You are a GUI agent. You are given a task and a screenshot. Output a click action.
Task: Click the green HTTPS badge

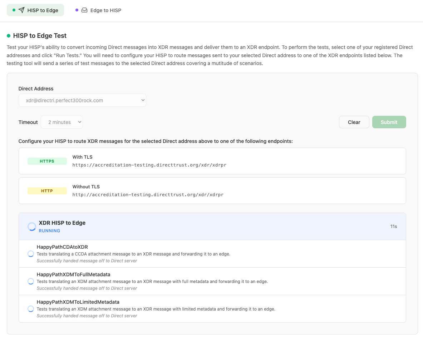47,161
